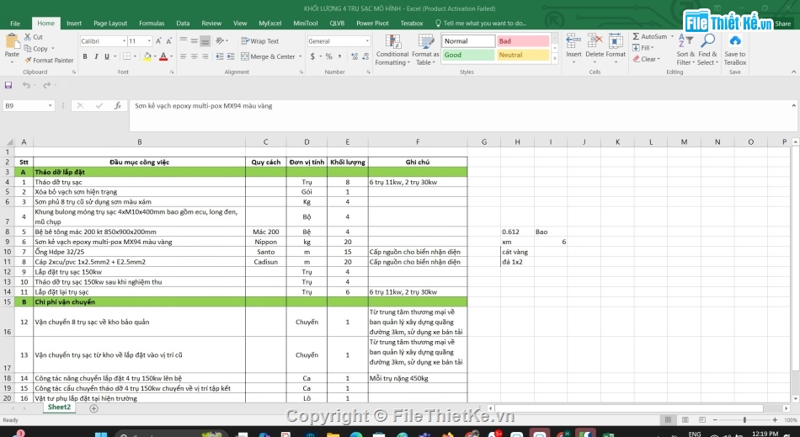Screen dimensions: 800x437
Task: Open Conditional Formatting menu
Action: [x=392, y=50]
